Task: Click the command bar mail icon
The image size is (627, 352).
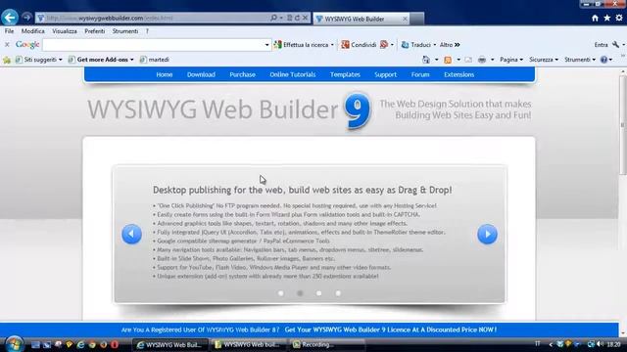Action: [x=468, y=60]
